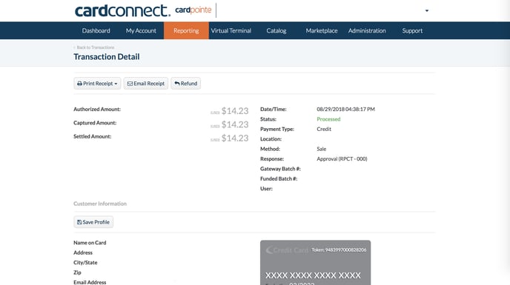510x285 pixels.
Task: Follow the Back to Transactions link
Action: tap(94, 47)
